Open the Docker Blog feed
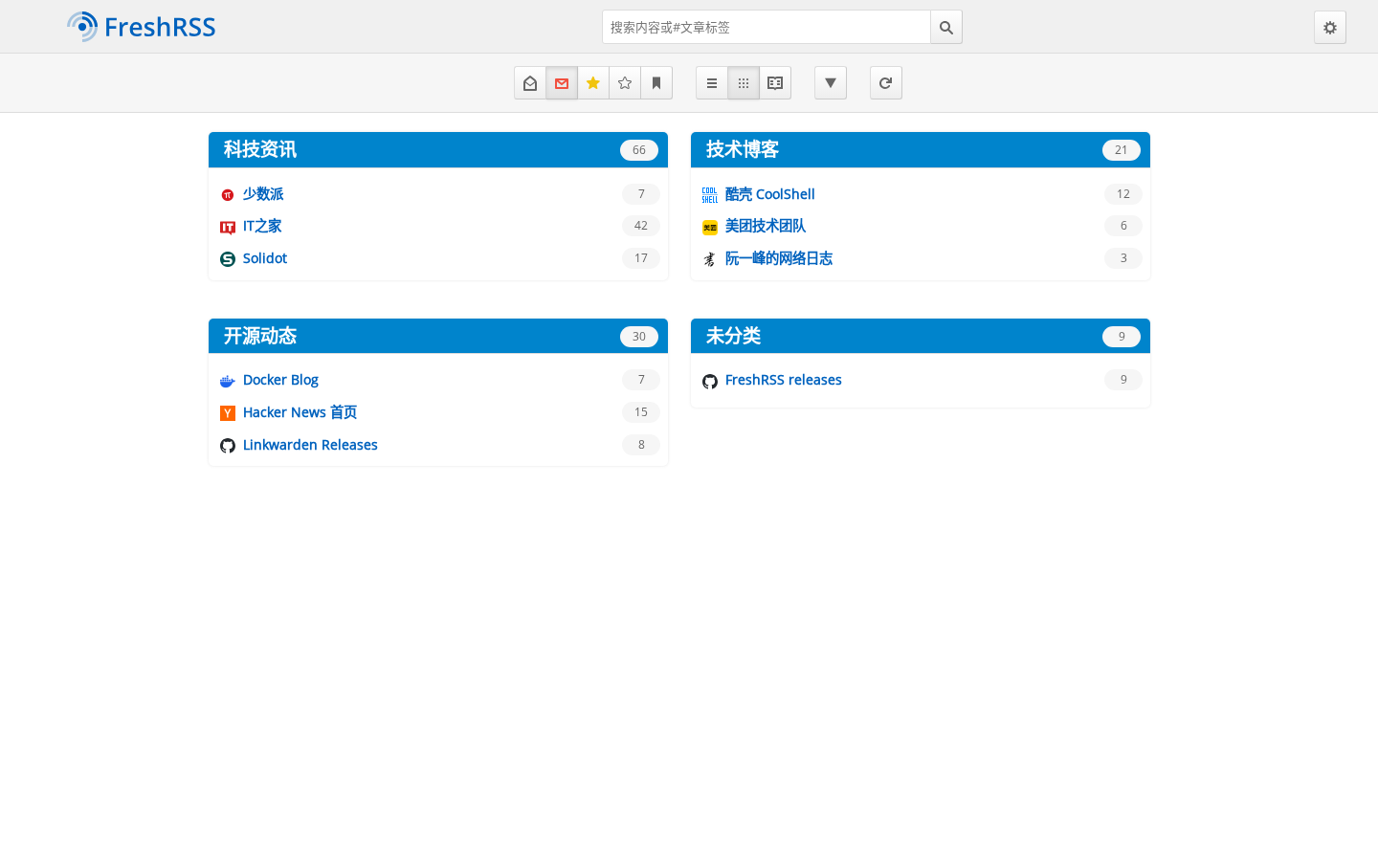 [x=280, y=380]
